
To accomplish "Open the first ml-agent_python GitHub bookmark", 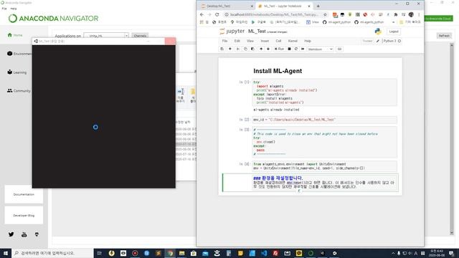I will click(x=336, y=22).
